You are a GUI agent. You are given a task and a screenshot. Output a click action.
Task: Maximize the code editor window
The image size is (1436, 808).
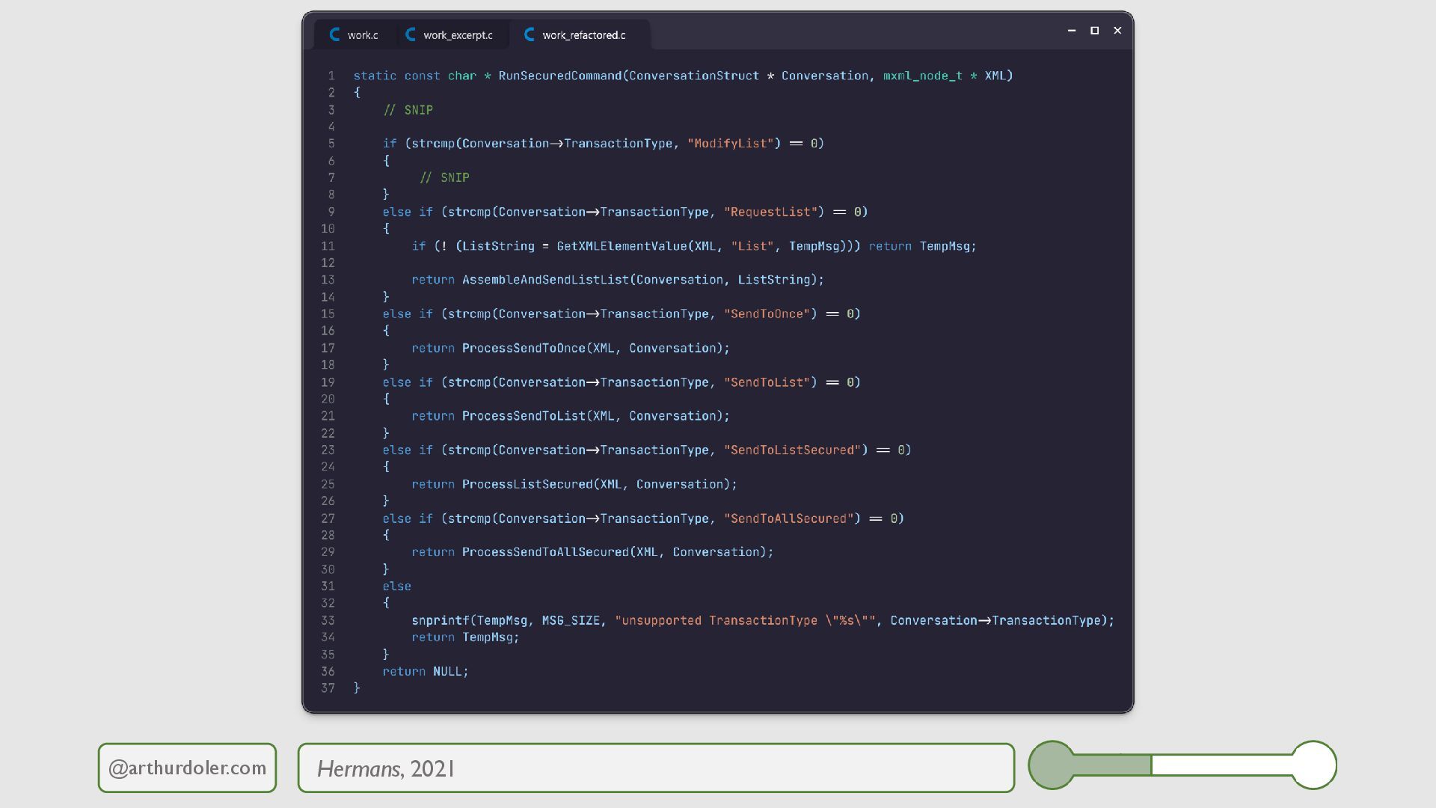click(1094, 31)
